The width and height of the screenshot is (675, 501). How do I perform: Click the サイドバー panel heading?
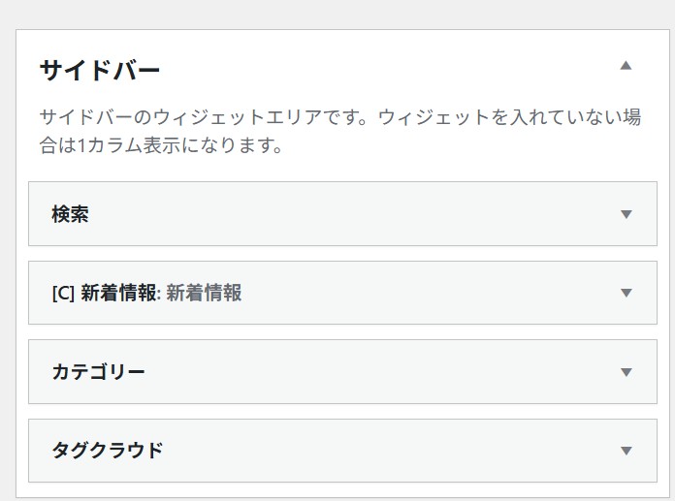99,71
